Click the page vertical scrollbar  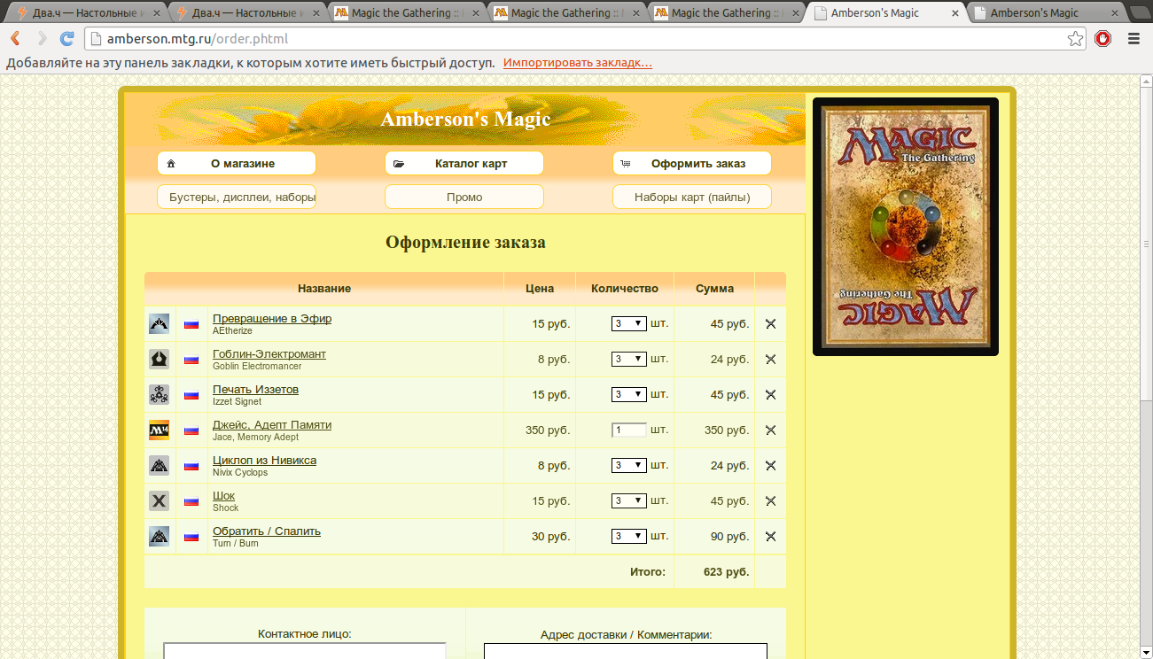click(x=1145, y=244)
